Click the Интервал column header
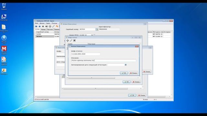The height and width of the screenshot is (116, 207). 167,32
